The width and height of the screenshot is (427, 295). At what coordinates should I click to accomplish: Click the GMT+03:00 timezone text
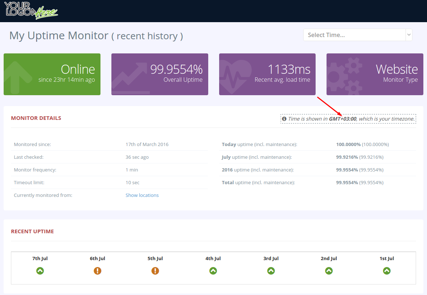click(x=343, y=119)
